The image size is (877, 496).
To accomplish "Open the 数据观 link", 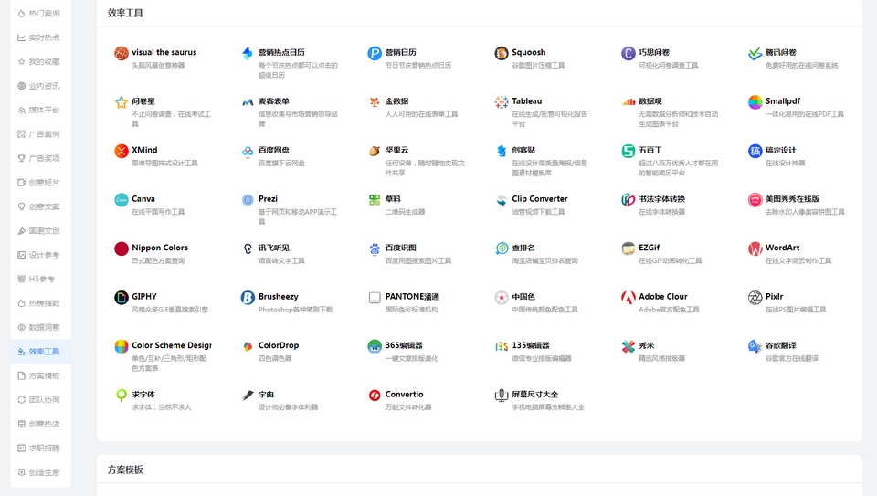I will pos(650,101).
